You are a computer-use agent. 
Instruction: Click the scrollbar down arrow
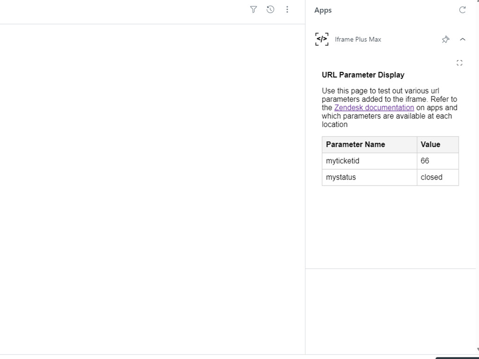click(477, 349)
